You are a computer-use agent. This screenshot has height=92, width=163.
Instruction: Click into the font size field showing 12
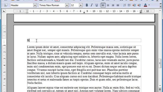(75, 5)
